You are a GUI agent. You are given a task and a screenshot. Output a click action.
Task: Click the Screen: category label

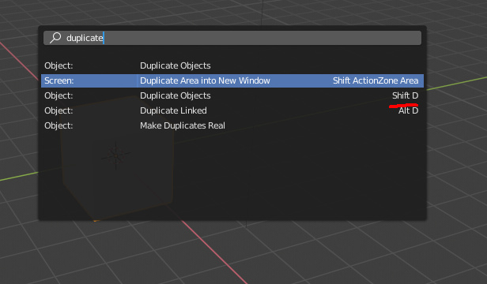(x=59, y=80)
